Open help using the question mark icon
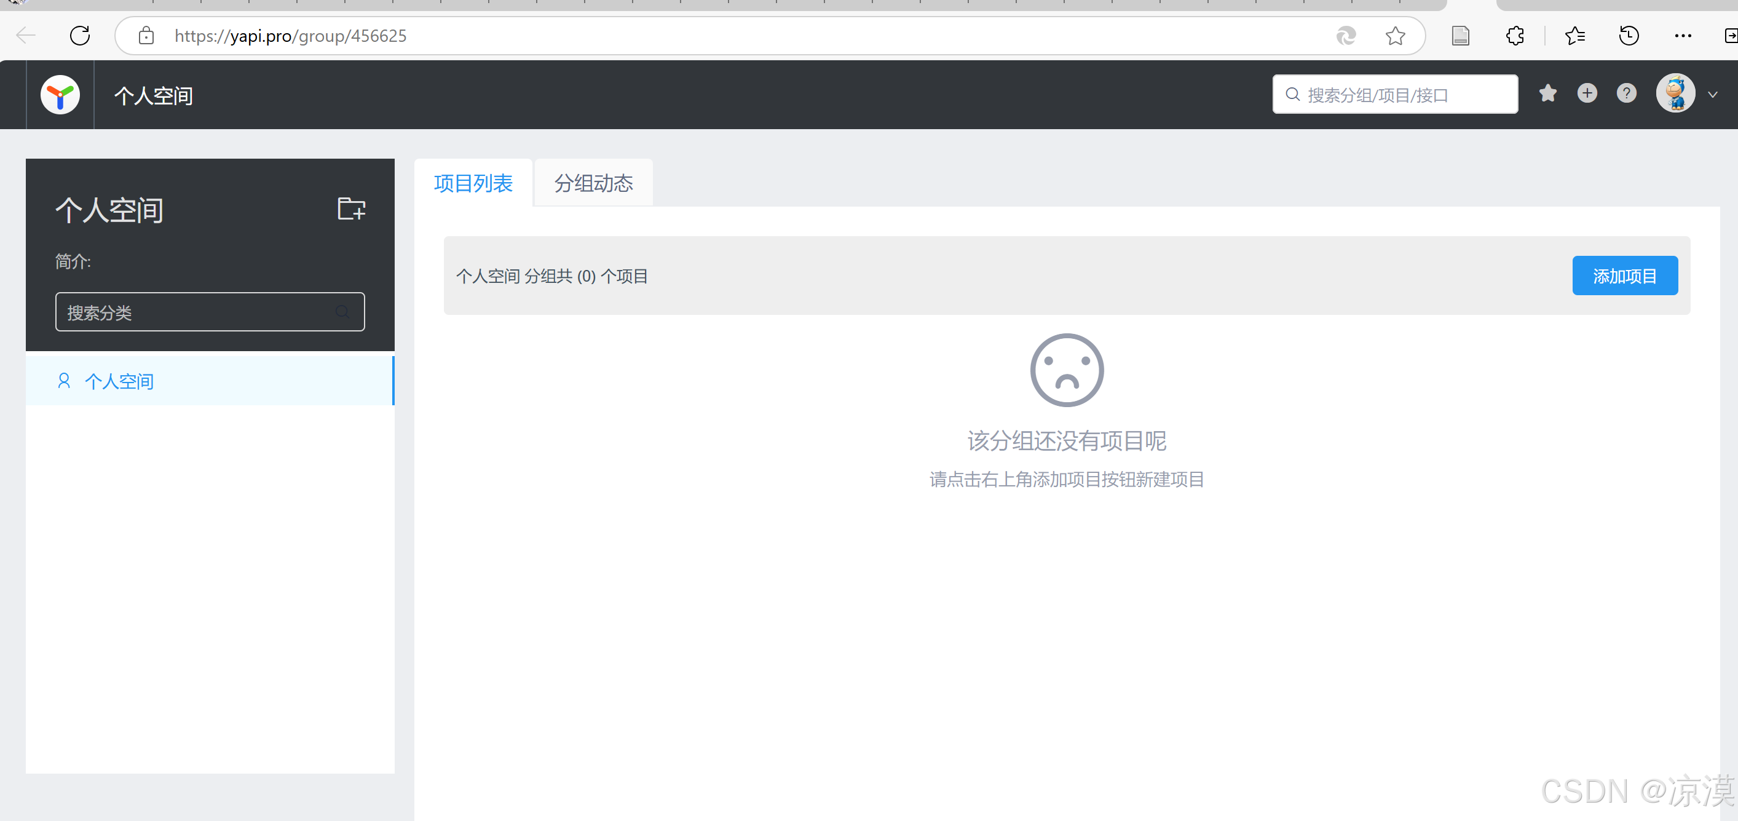The width and height of the screenshot is (1738, 821). point(1627,94)
